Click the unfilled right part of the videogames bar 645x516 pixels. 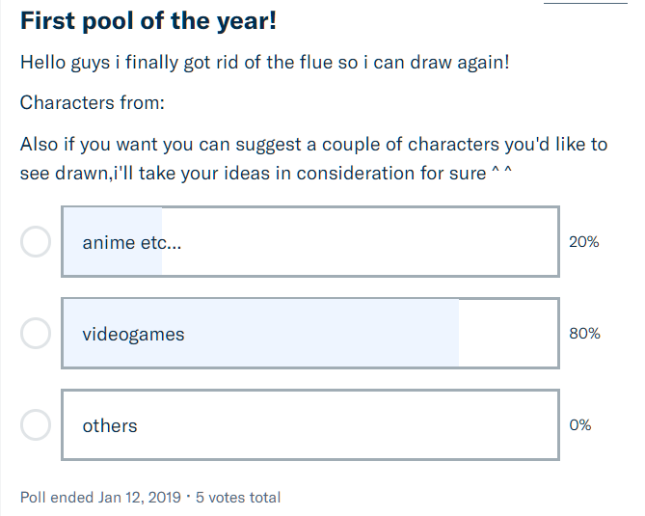pos(507,334)
